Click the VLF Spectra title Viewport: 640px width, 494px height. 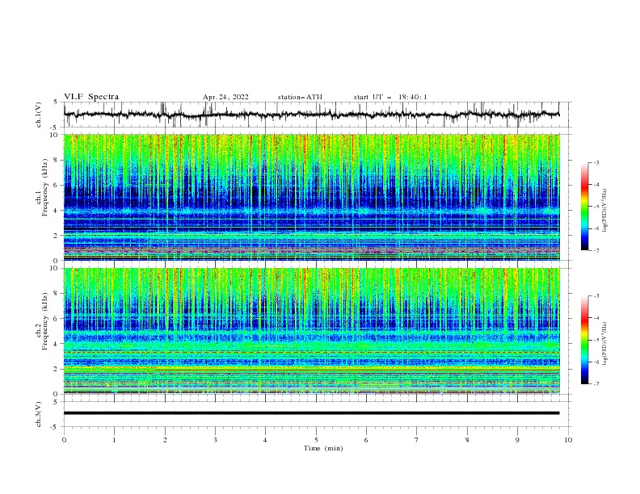tap(91, 97)
